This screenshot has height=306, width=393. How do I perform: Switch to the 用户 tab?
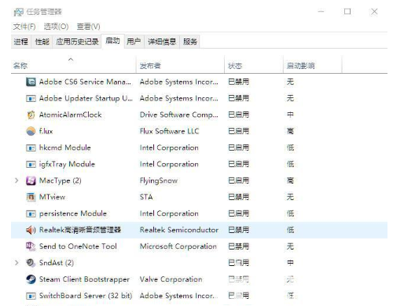(134, 42)
